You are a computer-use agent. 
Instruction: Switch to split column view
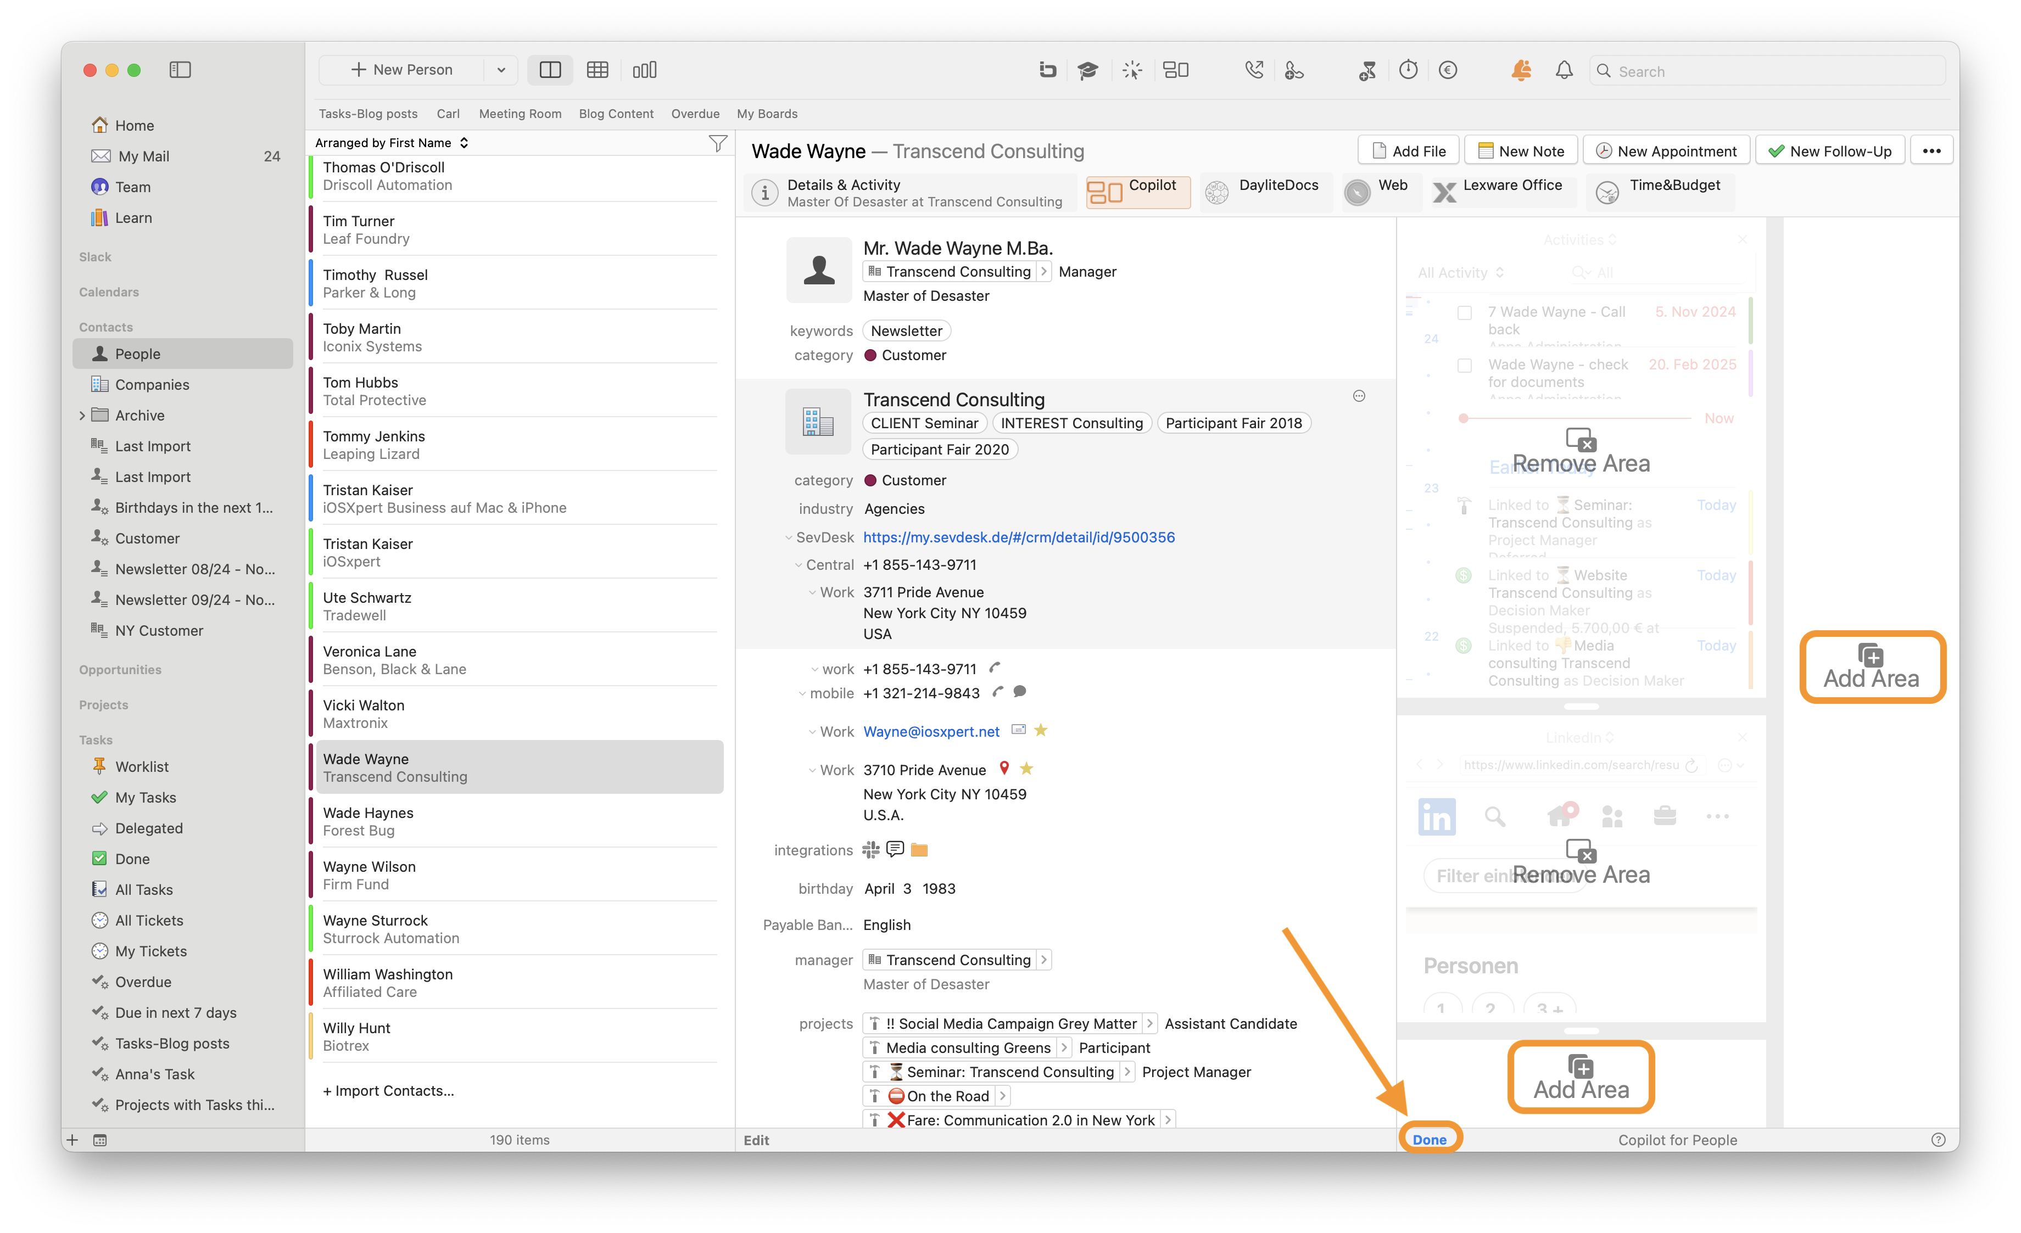tap(550, 70)
